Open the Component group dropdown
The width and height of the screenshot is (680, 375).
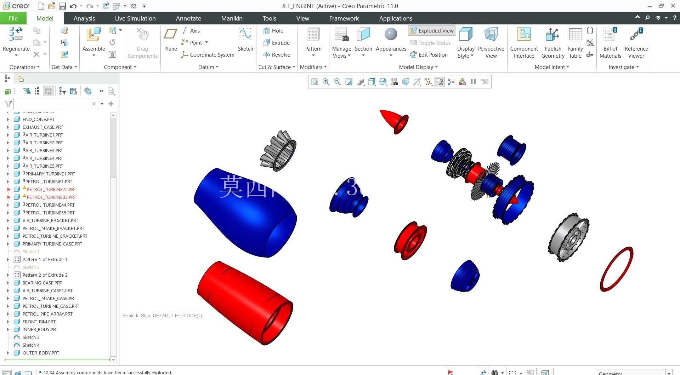pyautogui.click(x=120, y=67)
